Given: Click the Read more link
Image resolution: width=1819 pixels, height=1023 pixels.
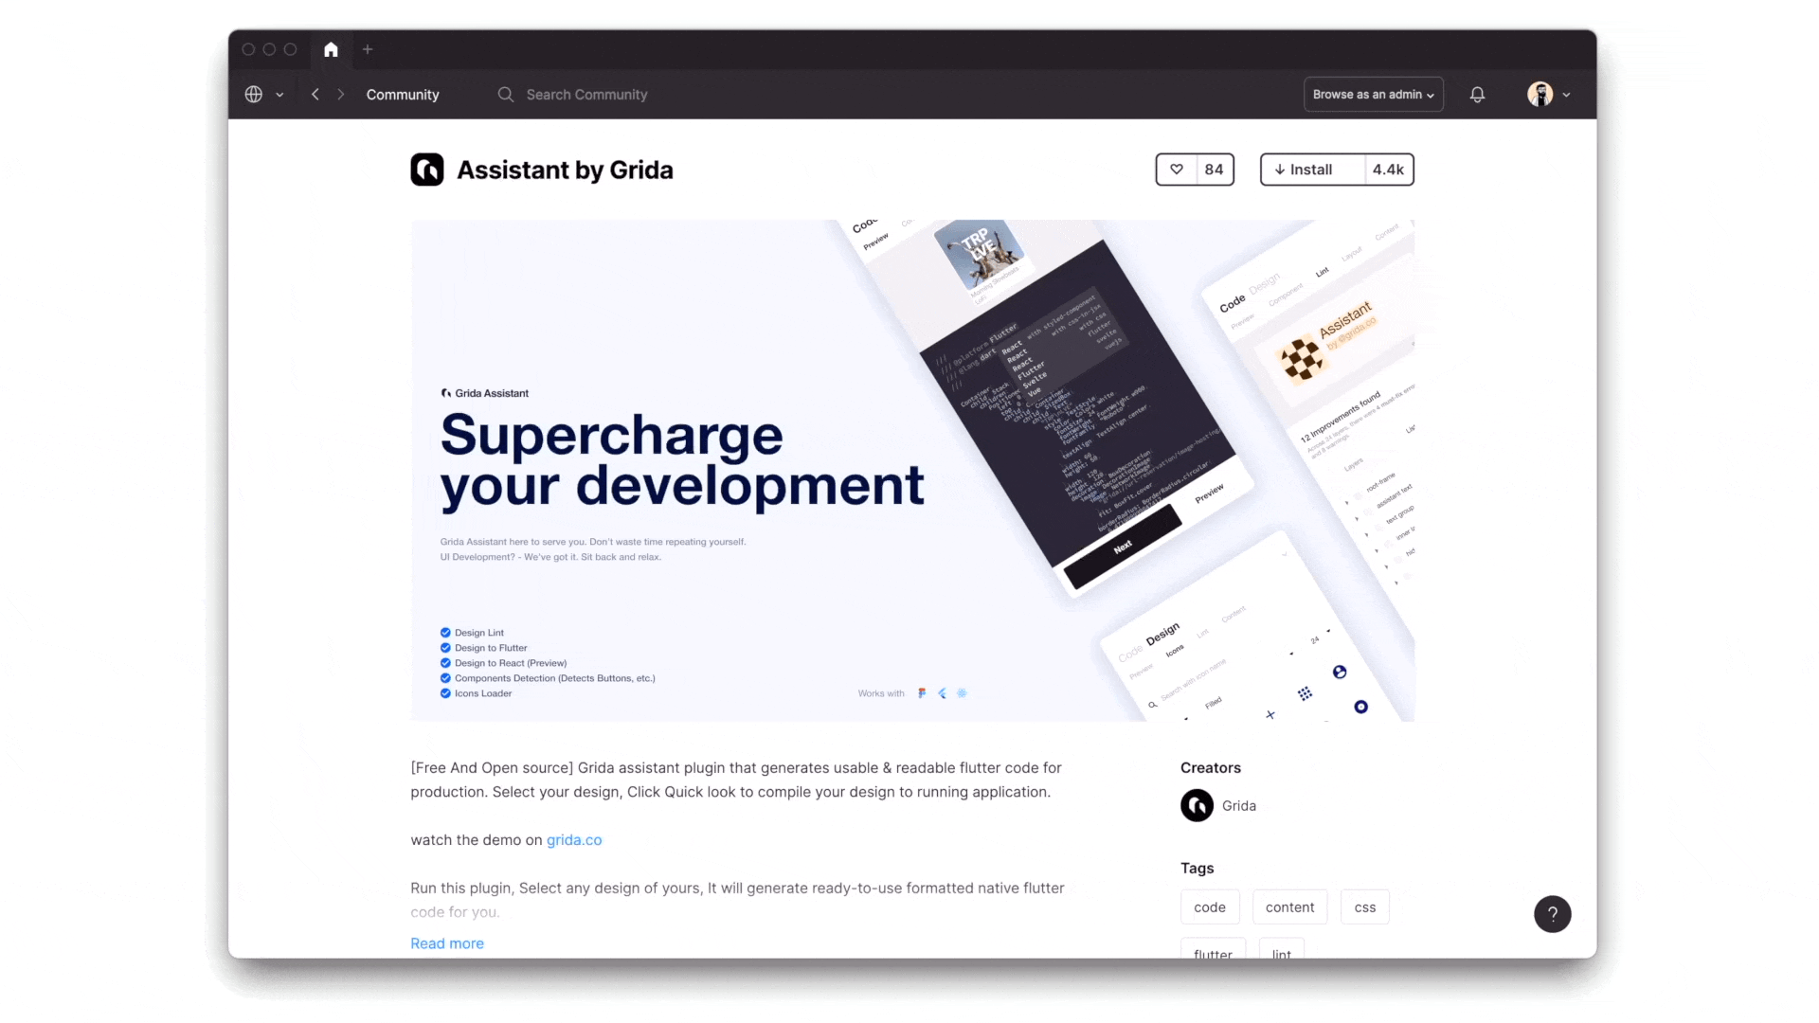Looking at the screenshot, I should [447, 943].
